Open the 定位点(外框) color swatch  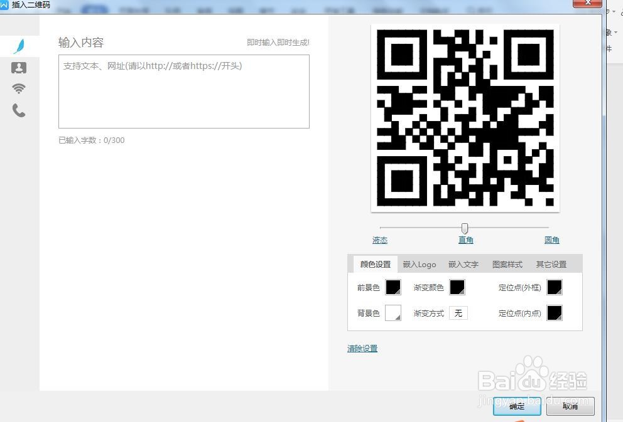(x=555, y=287)
